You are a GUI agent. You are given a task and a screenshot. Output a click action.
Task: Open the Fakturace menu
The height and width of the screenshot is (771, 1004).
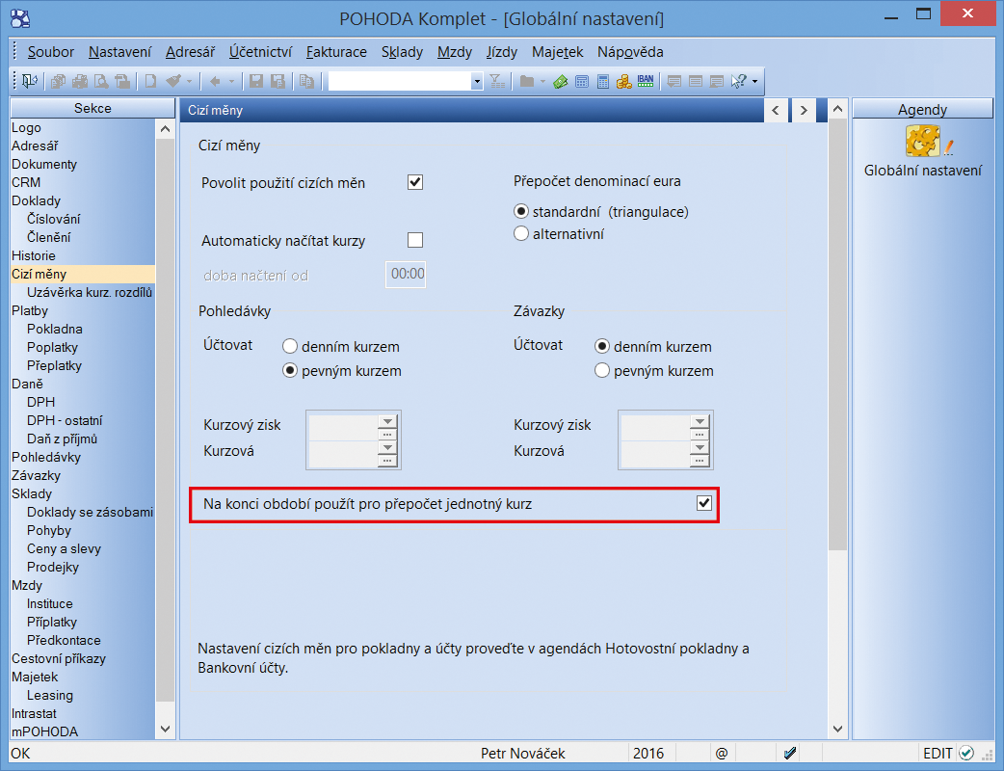(x=336, y=52)
